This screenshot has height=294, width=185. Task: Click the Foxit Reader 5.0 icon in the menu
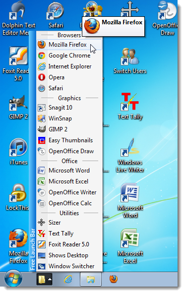42,244
